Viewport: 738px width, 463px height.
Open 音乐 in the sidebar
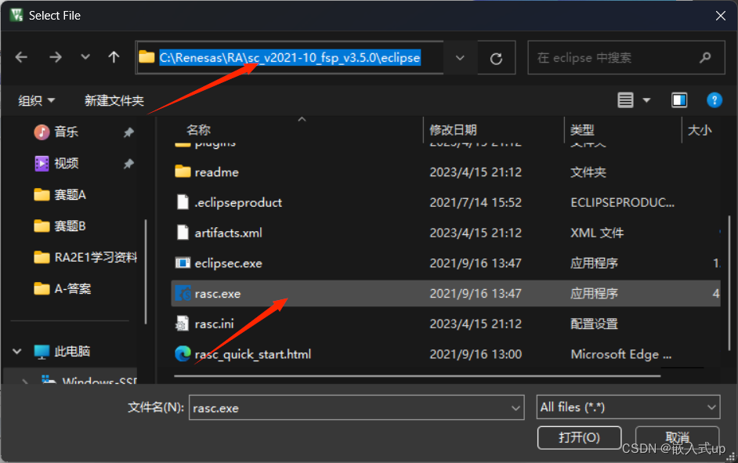(x=66, y=132)
